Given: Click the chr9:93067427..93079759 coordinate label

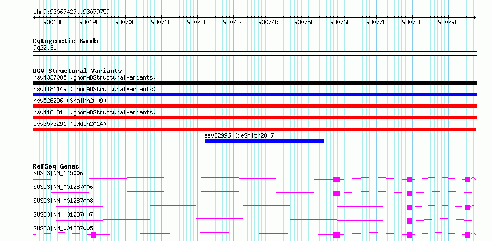Looking at the screenshot, I should click(x=71, y=12).
